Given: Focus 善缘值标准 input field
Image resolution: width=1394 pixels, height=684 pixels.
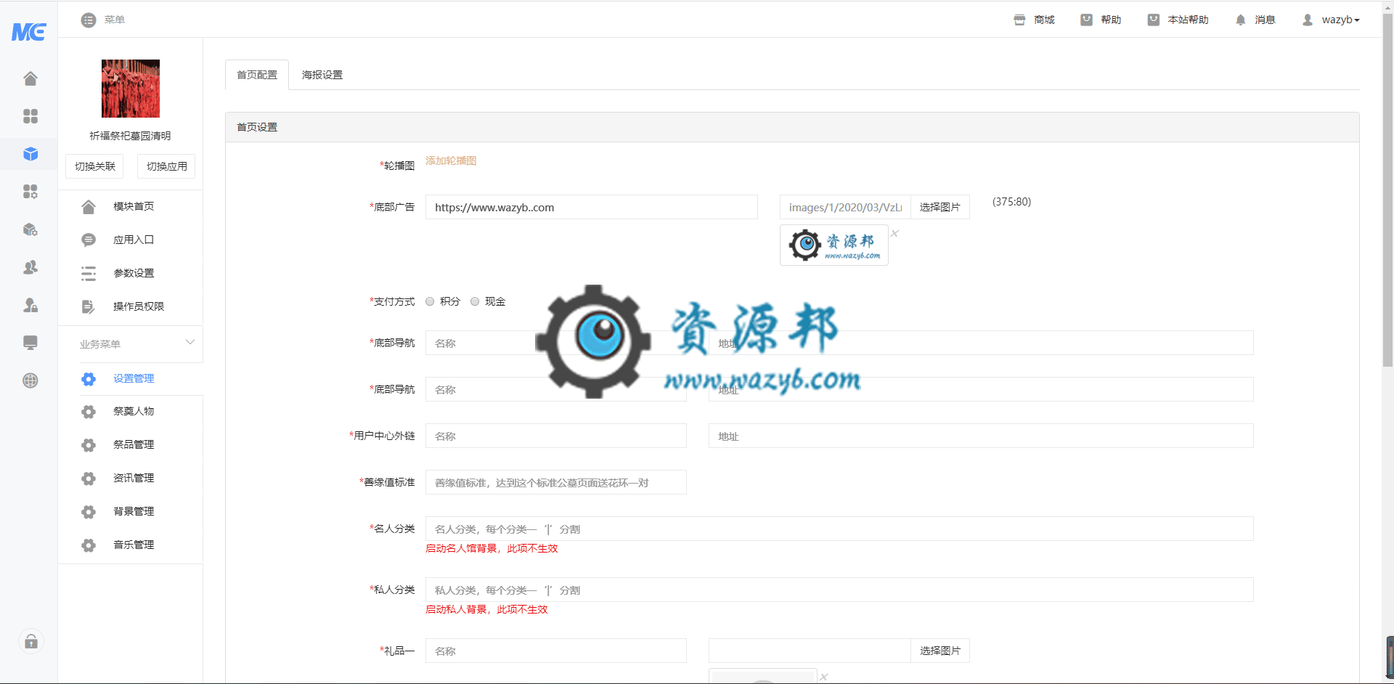Looking at the screenshot, I should (x=556, y=482).
